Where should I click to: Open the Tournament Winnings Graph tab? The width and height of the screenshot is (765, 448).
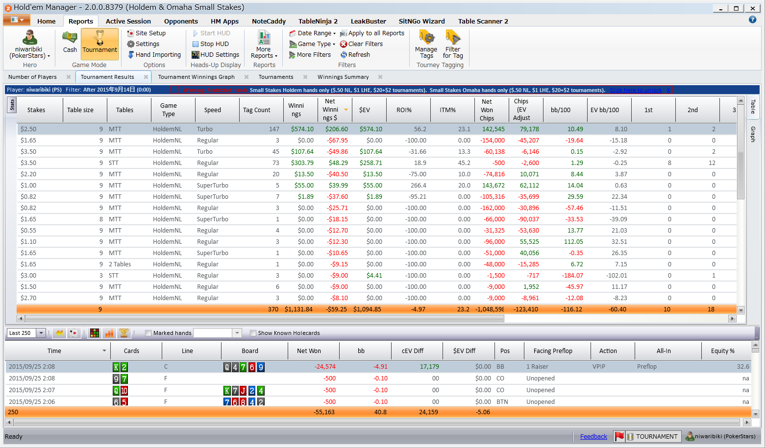click(196, 77)
